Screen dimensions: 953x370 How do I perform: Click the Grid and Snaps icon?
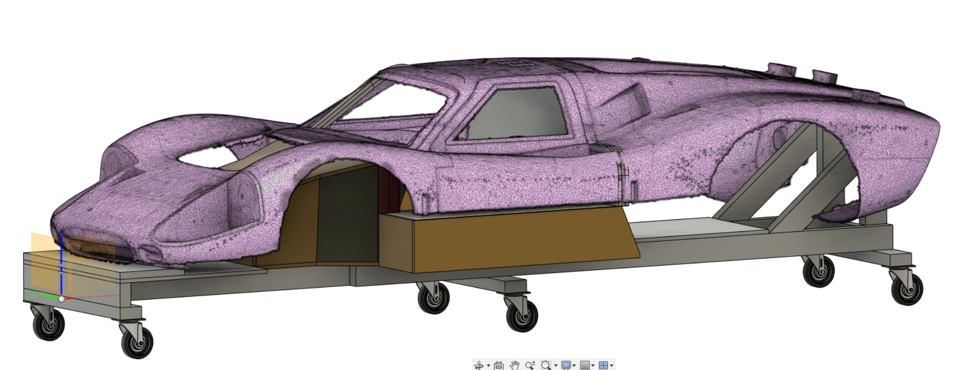[585, 365]
